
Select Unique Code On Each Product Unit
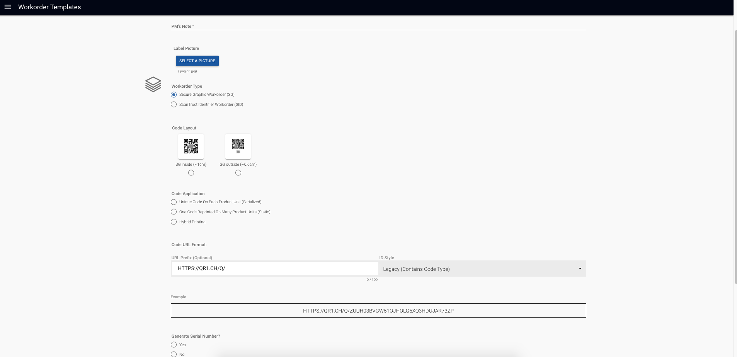click(174, 202)
